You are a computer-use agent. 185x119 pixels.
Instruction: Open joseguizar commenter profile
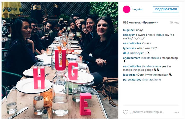(x=130, y=75)
